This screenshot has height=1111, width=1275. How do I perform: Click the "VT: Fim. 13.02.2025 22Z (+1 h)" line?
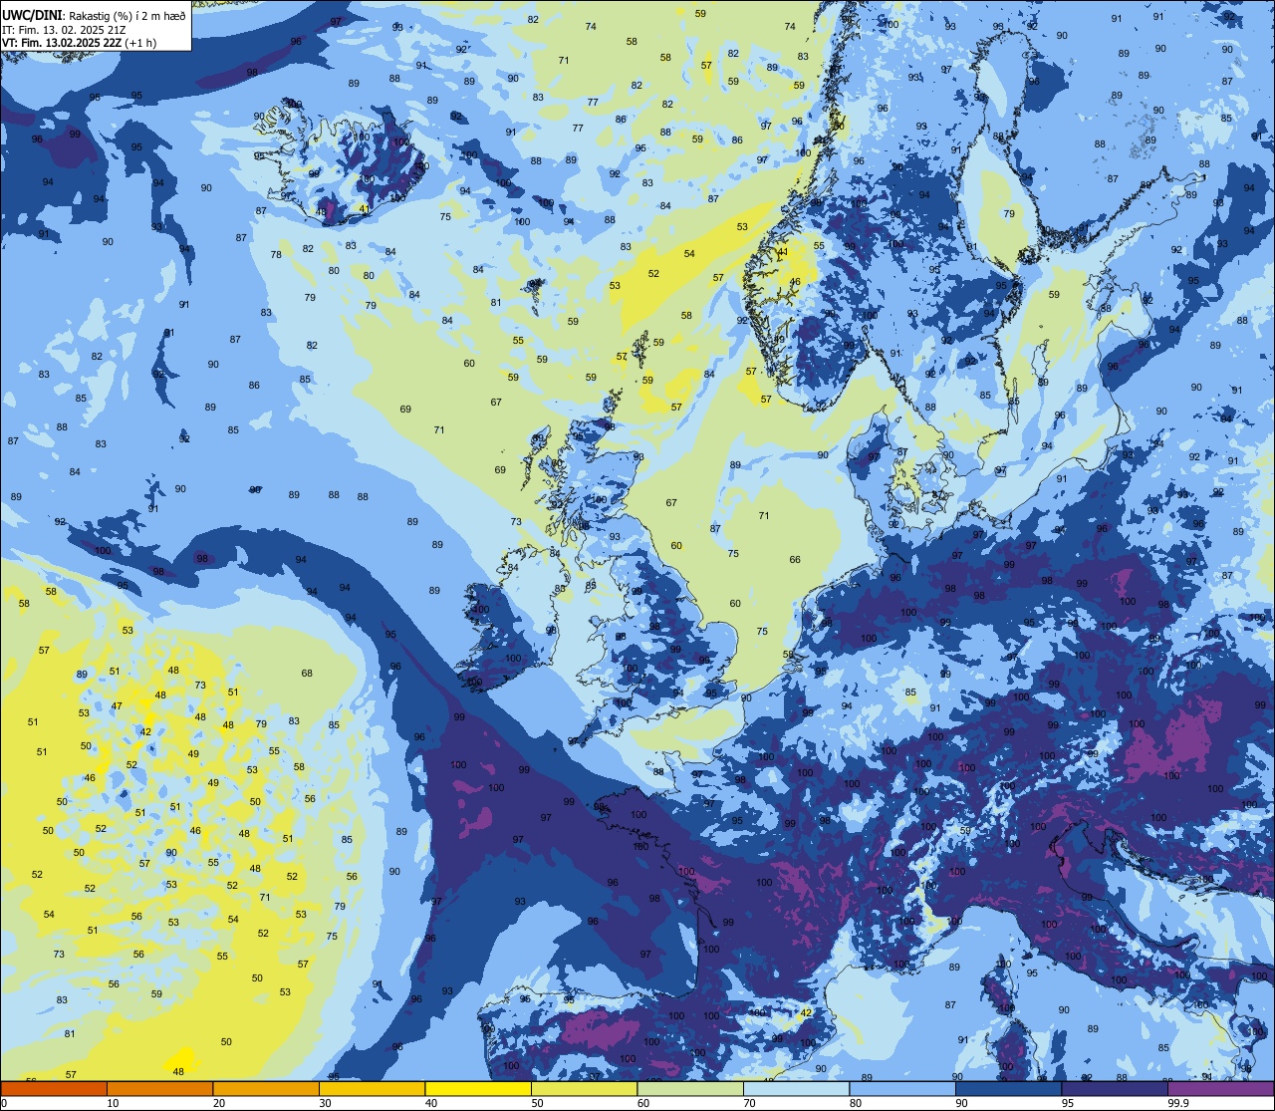pyautogui.click(x=80, y=43)
